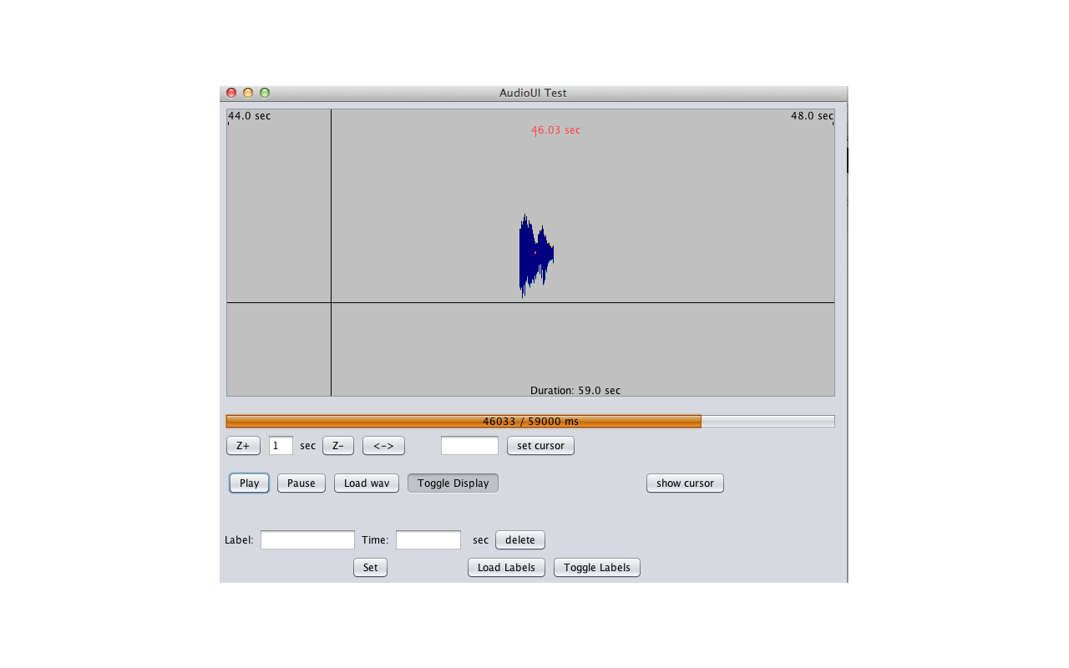
Task: Click the Load Labels button
Action: pos(506,568)
